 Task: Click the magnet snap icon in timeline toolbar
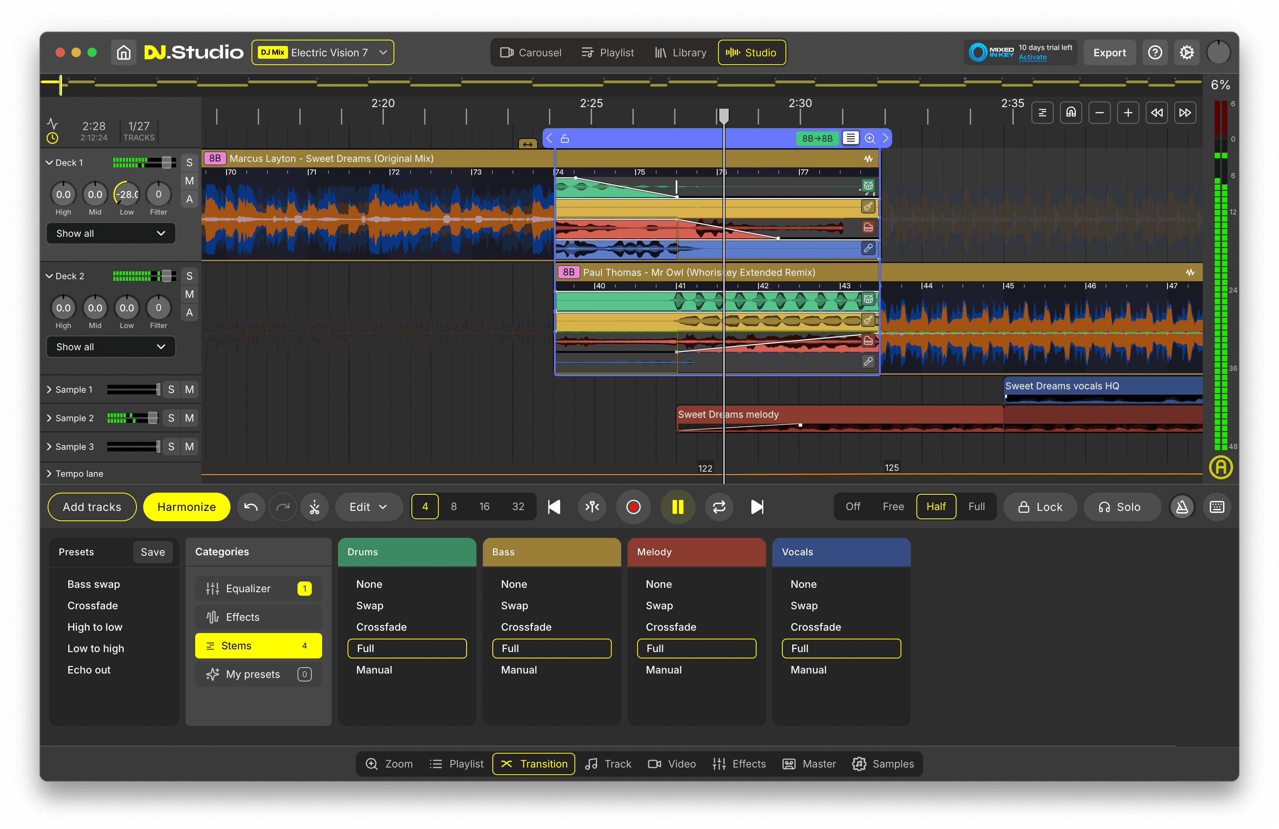point(1071,112)
